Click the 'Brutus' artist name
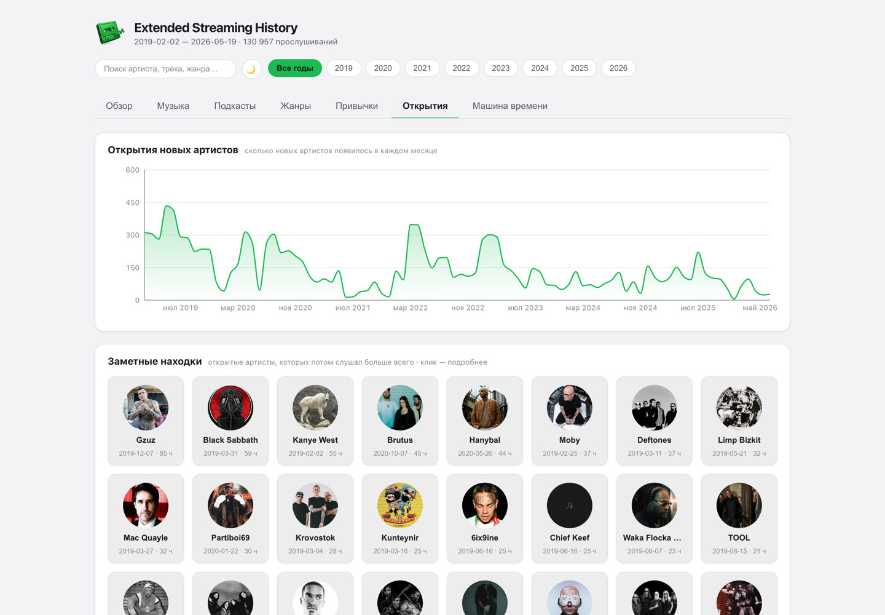The width and height of the screenshot is (885, 615). [400, 440]
